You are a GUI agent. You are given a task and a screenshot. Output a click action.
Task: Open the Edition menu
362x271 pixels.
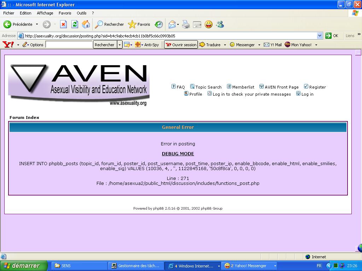(x=25, y=13)
